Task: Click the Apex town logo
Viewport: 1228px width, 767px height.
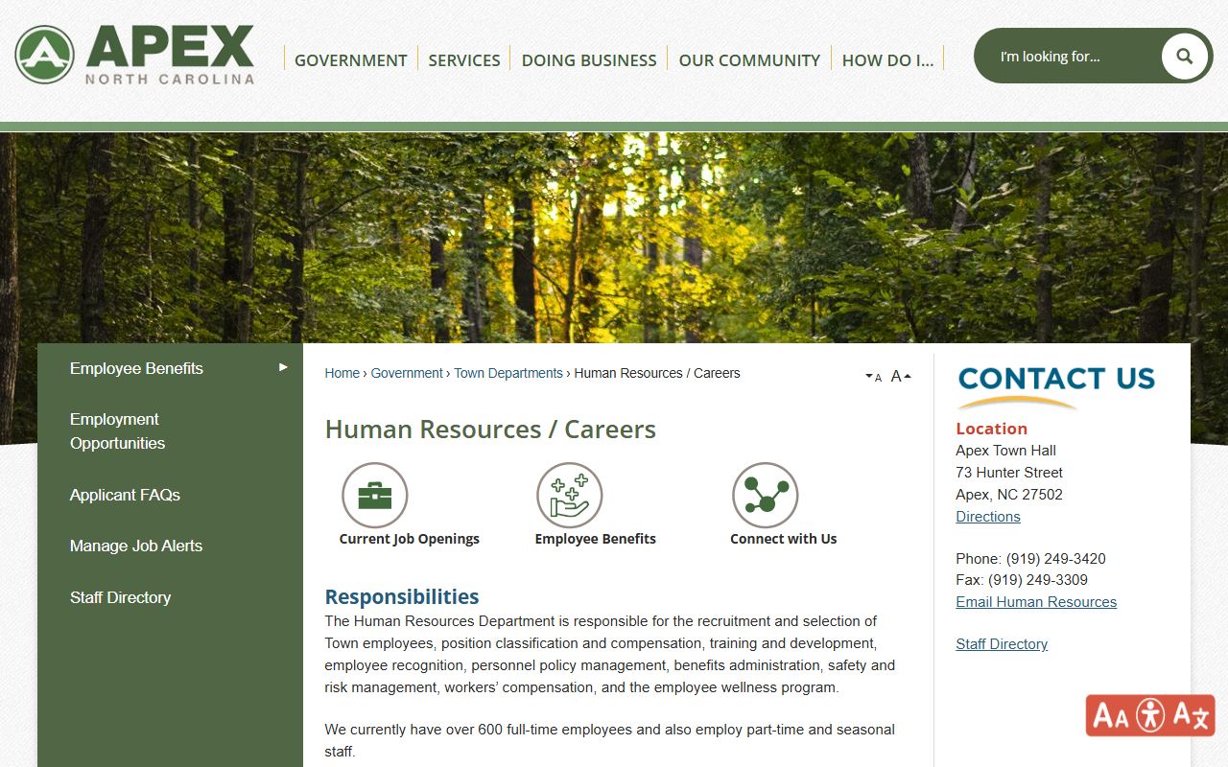Action: (134, 55)
